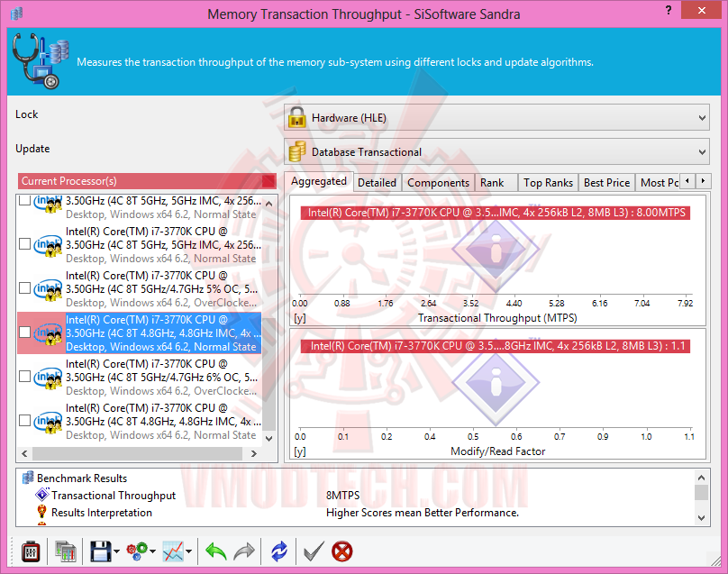Switch to the Detailed tab

tap(377, 183)
